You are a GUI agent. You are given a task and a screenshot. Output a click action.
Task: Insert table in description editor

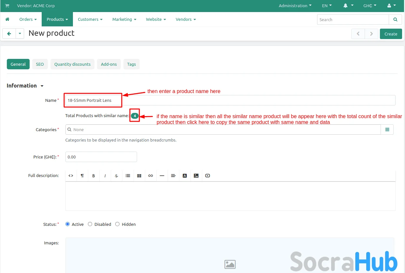tap(139, 176)
